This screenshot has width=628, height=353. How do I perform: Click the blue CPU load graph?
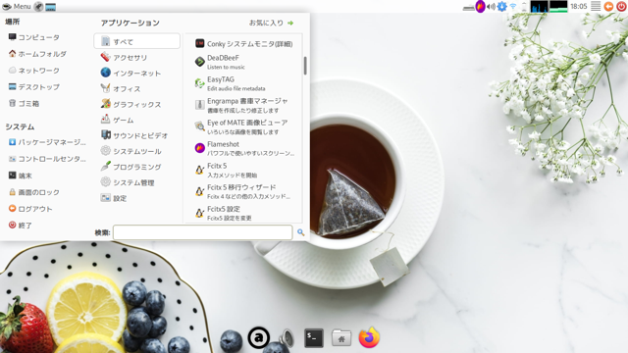click(539, 7)
